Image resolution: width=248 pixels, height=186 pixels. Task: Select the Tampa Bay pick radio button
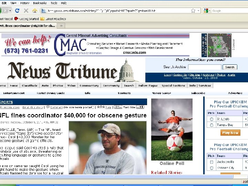[x=211, y=125]
